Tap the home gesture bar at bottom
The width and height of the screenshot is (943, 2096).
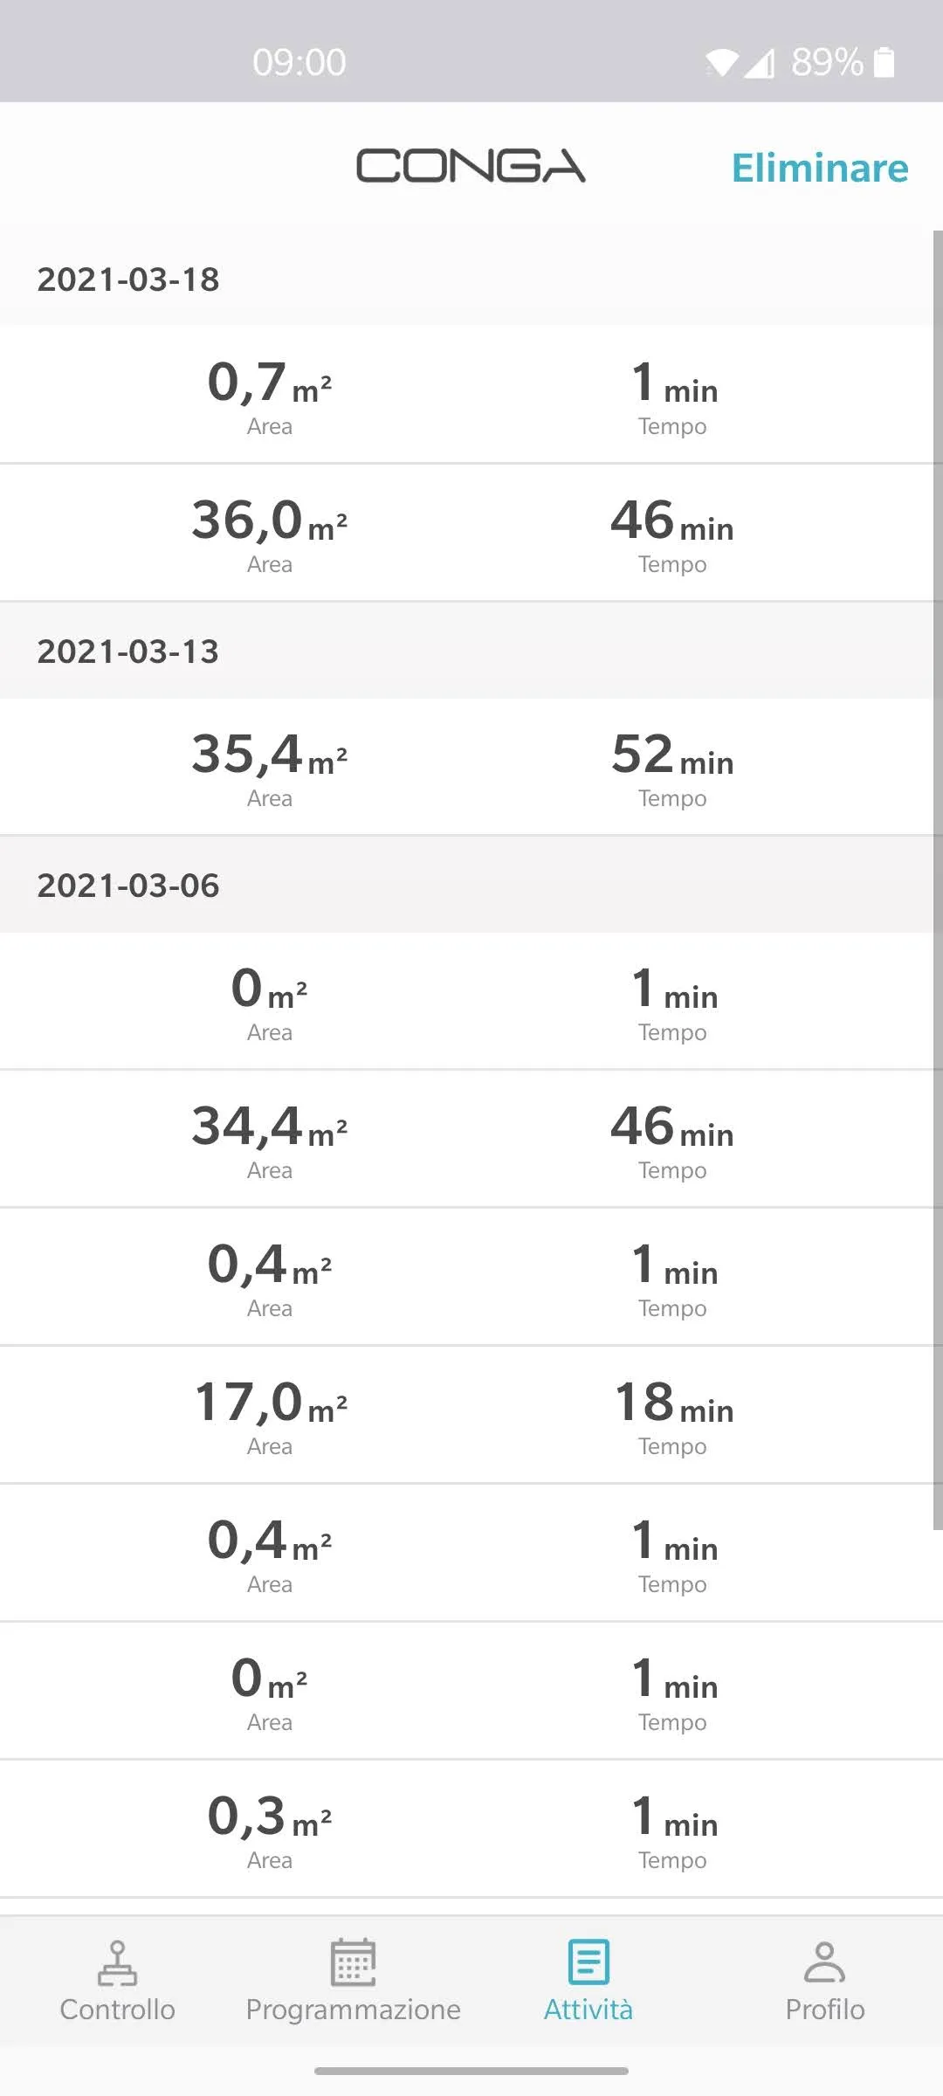pos(471,2071)
